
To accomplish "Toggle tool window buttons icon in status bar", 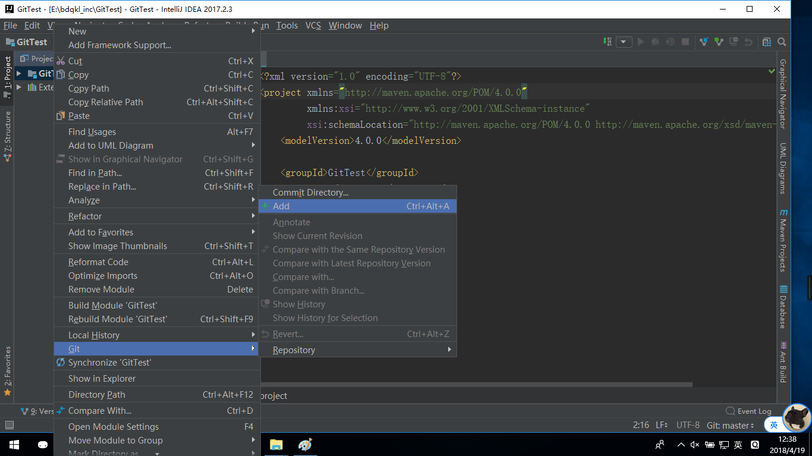I will coord(9,425).
